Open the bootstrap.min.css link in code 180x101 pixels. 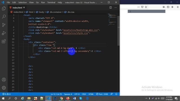(81, 30)
